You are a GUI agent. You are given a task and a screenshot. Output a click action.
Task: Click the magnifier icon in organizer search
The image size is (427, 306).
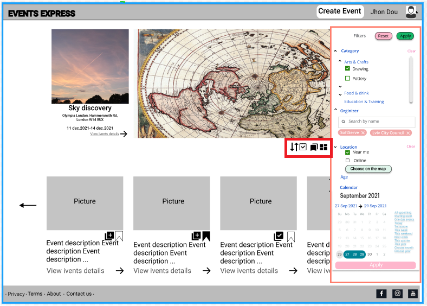[344, 122]
